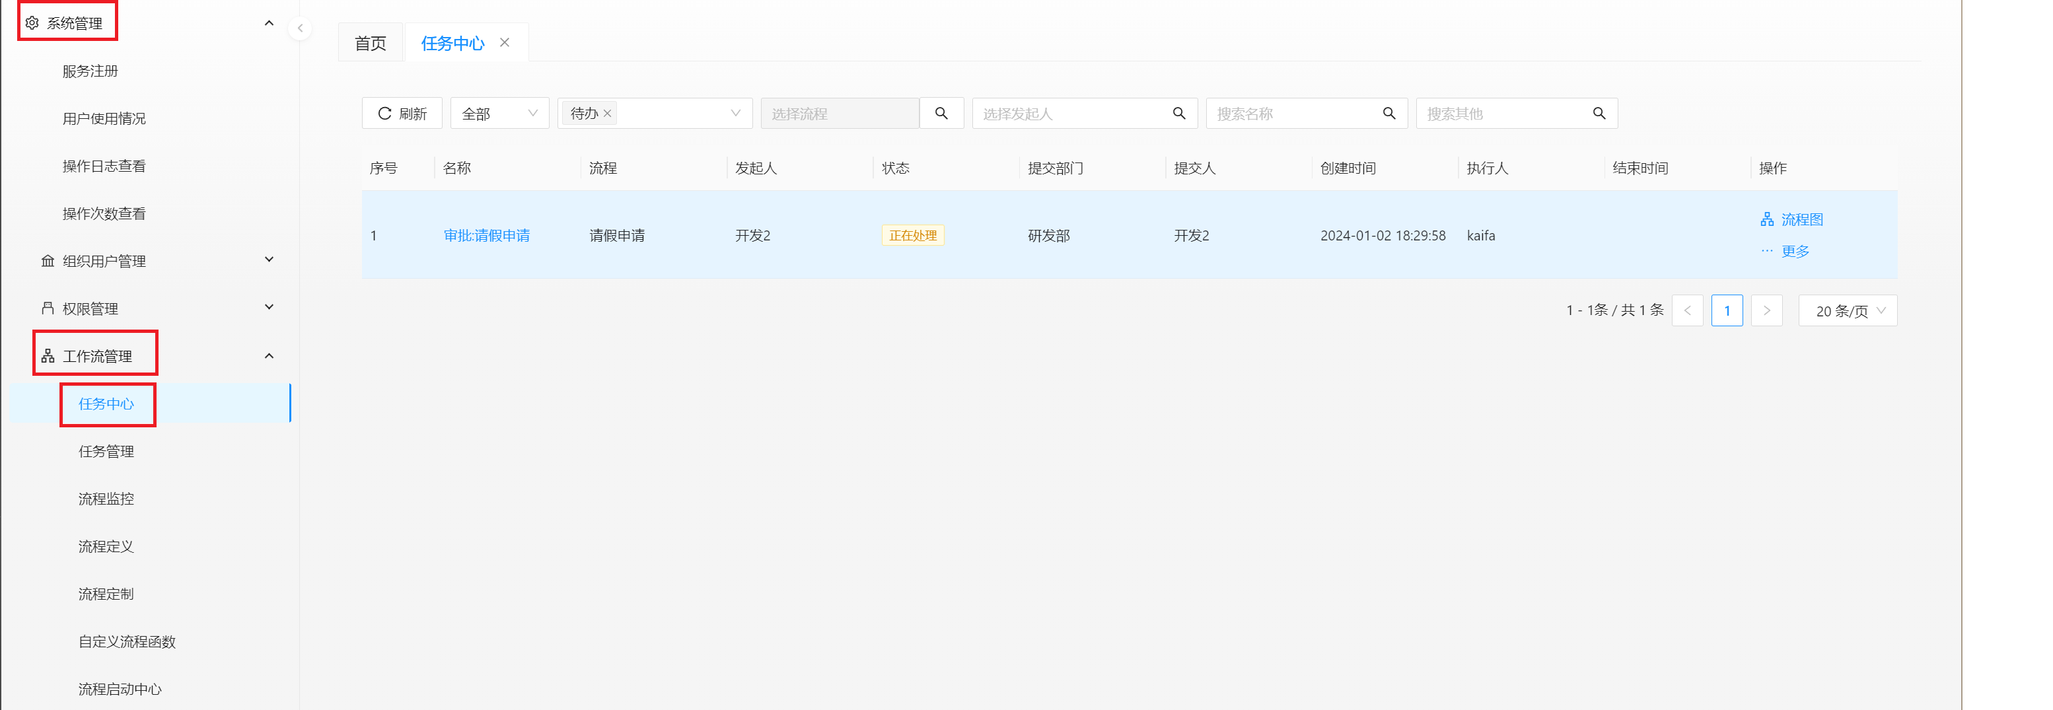This screenshot has height=710, width=2053.
Task: Click page number 1 in pagination
Action: 1727,311
